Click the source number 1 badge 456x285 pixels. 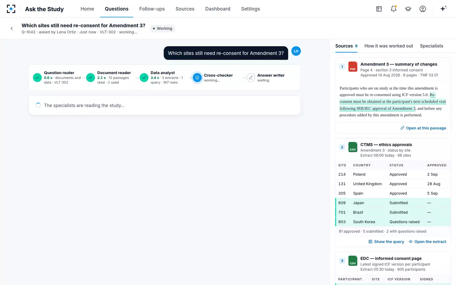(x=342, y=67)
